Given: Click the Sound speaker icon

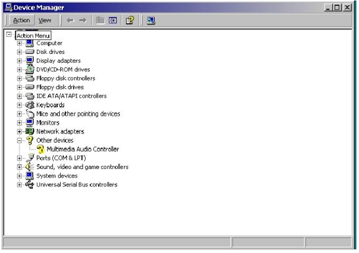Looking at the screenshot, I should pyautogui.click(x=30, y=167).
